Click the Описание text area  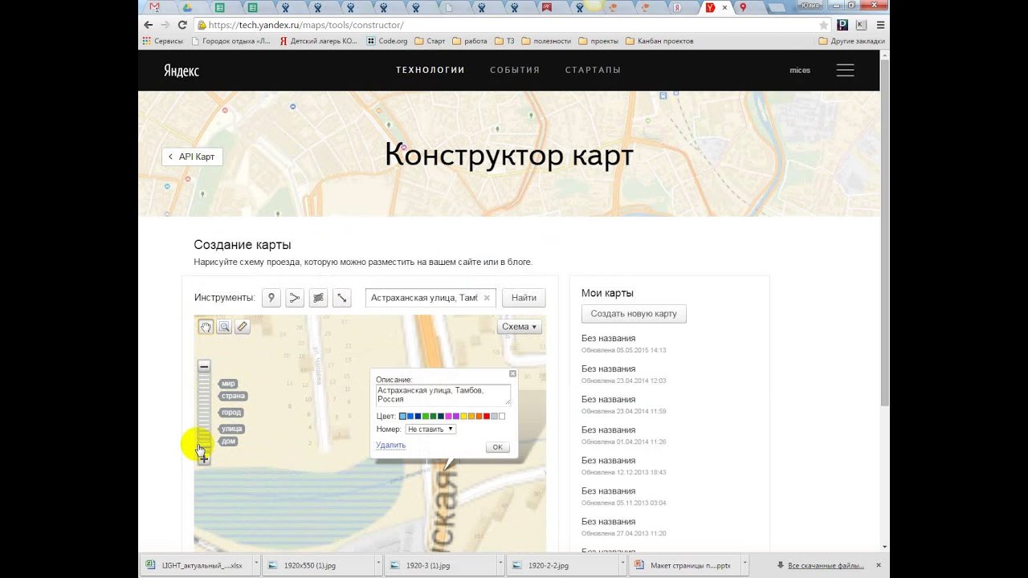443,395
